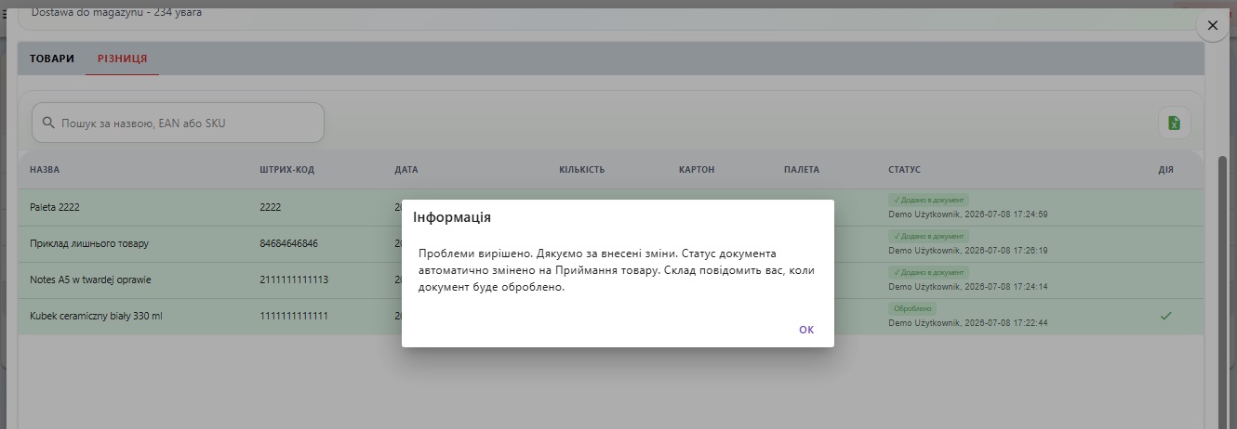Click the КІЛЬКІСТЬ column header
This screenshot has height=429, width=1237.
(x=582, y=170)
